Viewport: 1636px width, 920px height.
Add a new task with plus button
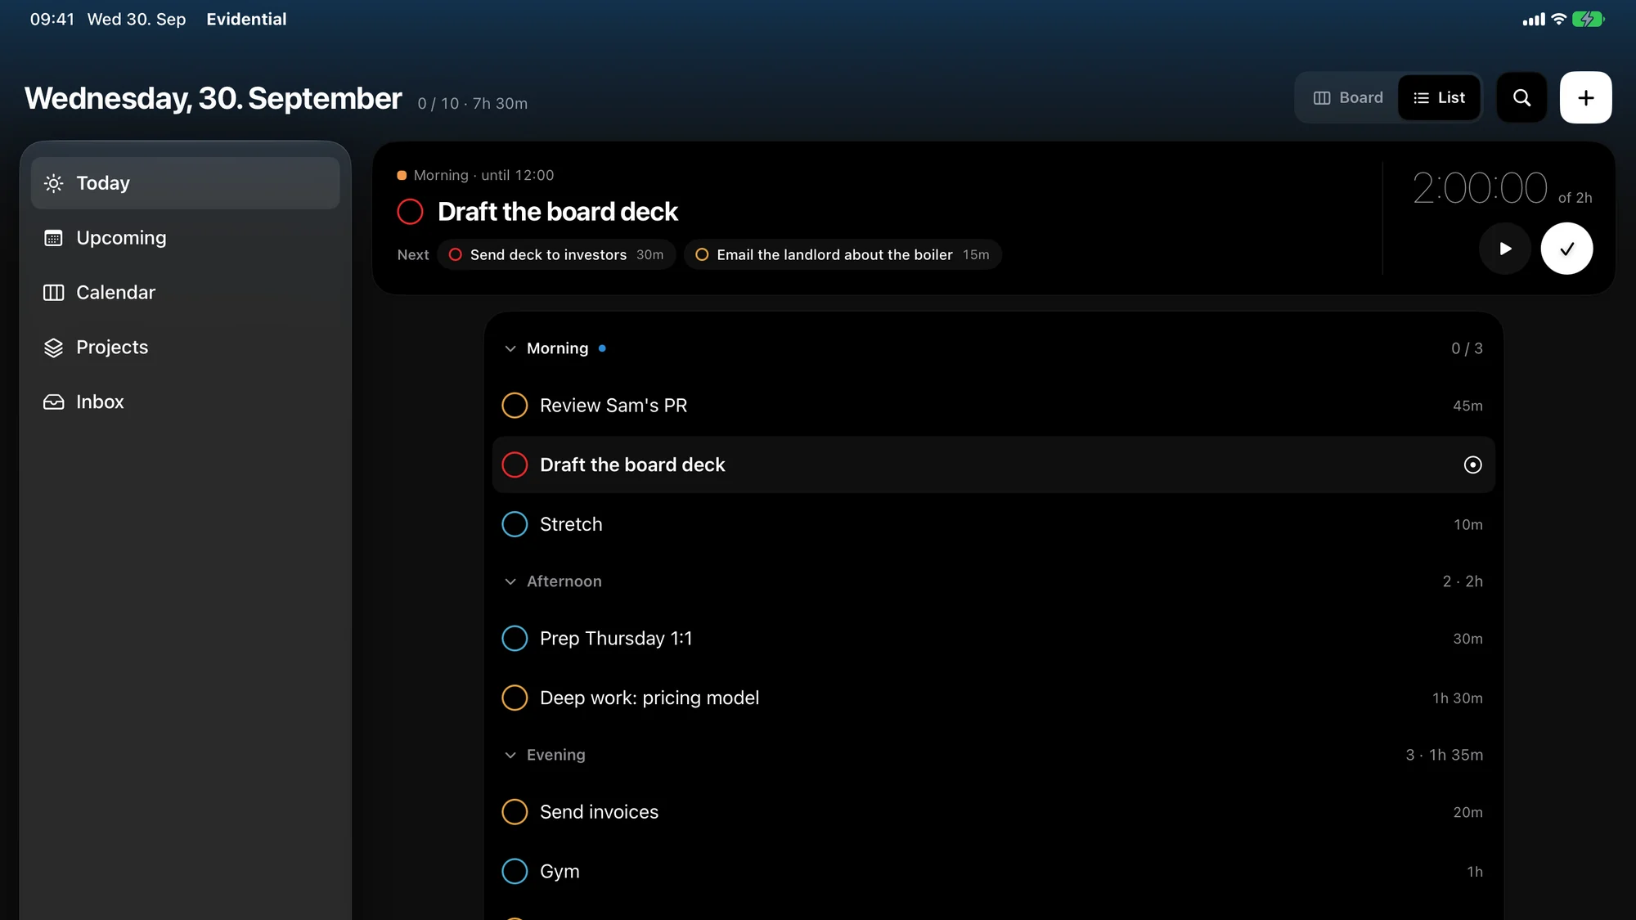pos(1585,97)
